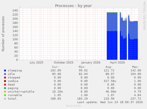Click uninterruptible average value 46.00m
The image size is (147, 109).
coord(111,92)
